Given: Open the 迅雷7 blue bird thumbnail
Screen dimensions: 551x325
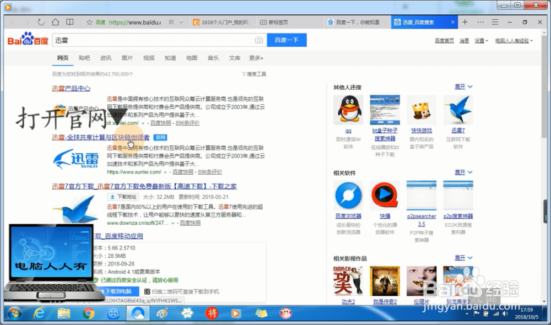Looking at the screenshot, I should (x=458, y=110).
